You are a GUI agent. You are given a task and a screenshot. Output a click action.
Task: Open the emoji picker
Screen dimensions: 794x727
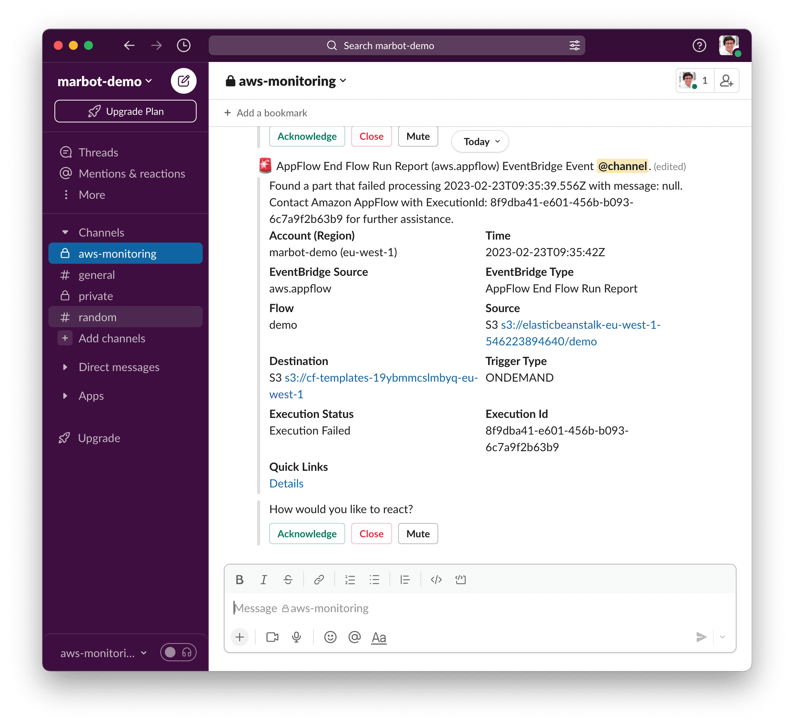click(330, 637)
